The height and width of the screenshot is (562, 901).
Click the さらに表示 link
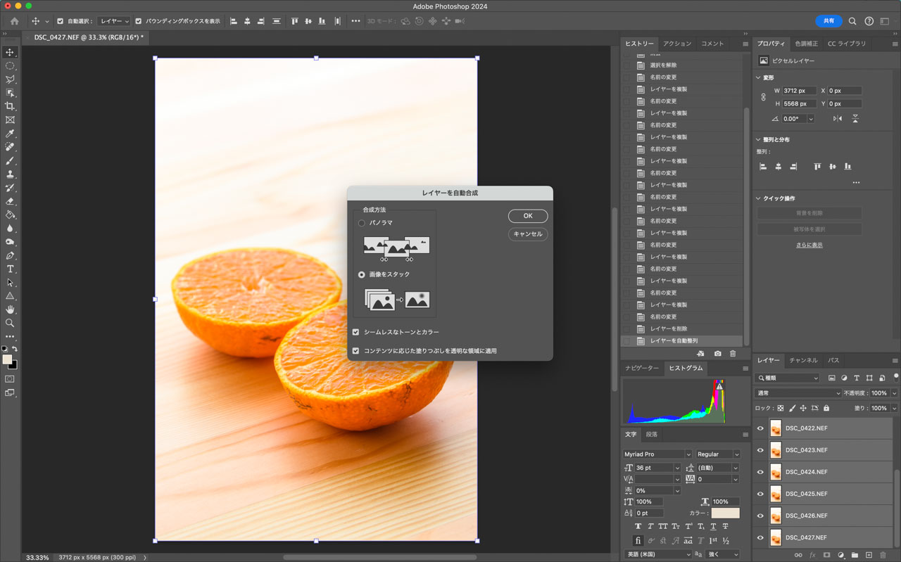point(809,245)
